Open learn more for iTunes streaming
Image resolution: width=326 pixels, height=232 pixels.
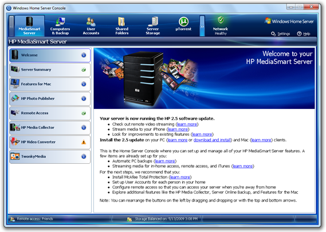coord(243,166)
